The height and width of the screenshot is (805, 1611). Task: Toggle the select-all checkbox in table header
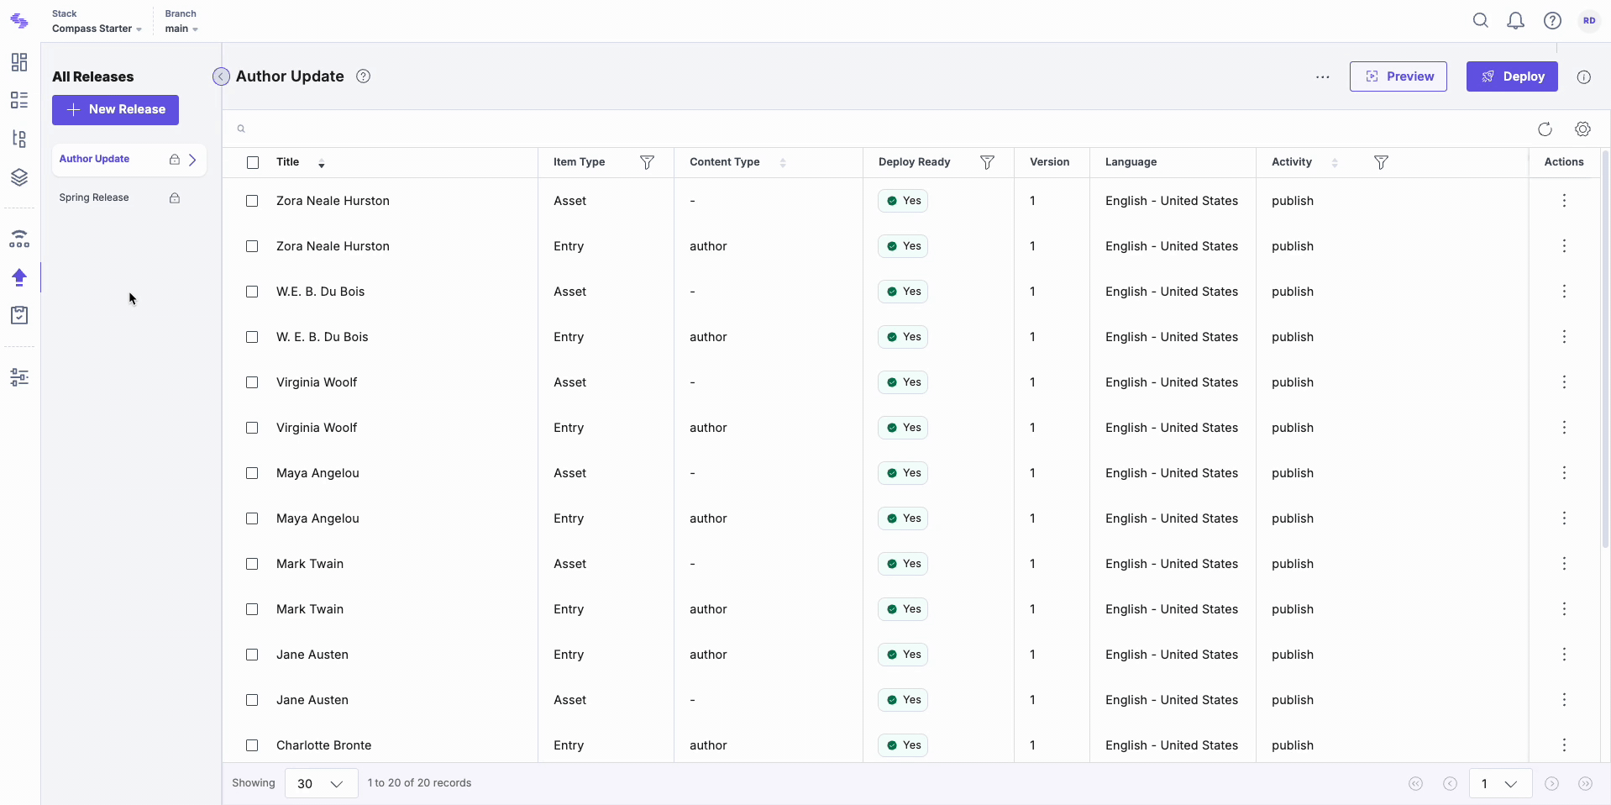253,162
